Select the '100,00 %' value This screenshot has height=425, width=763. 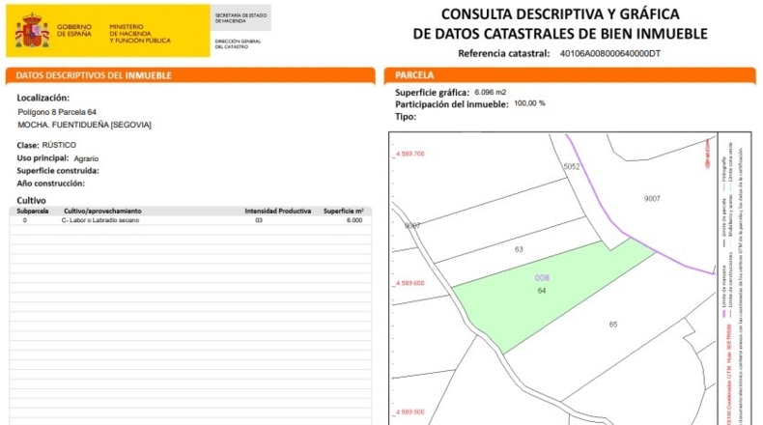(529, 103)
